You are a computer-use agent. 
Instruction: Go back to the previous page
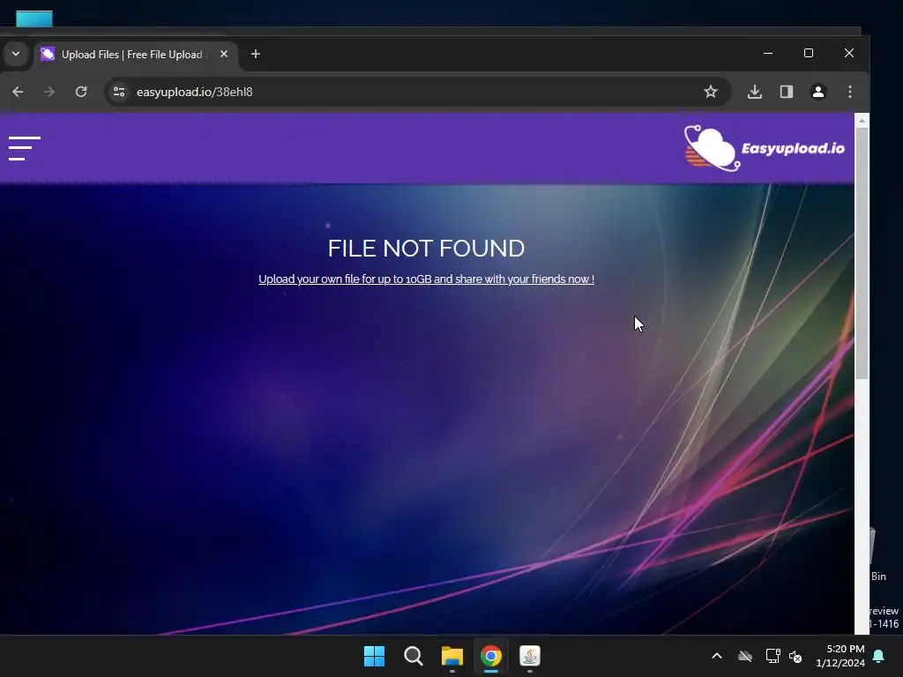(18, 92)
